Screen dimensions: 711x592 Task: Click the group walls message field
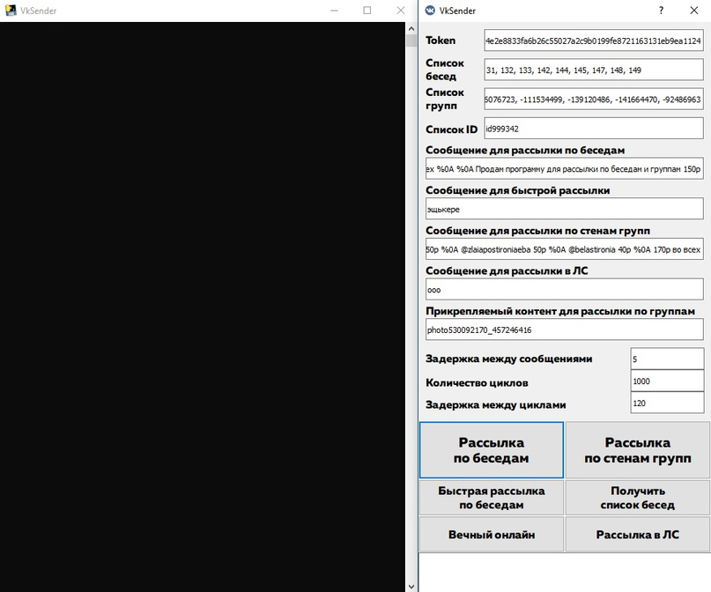click(x=565, y=249)
